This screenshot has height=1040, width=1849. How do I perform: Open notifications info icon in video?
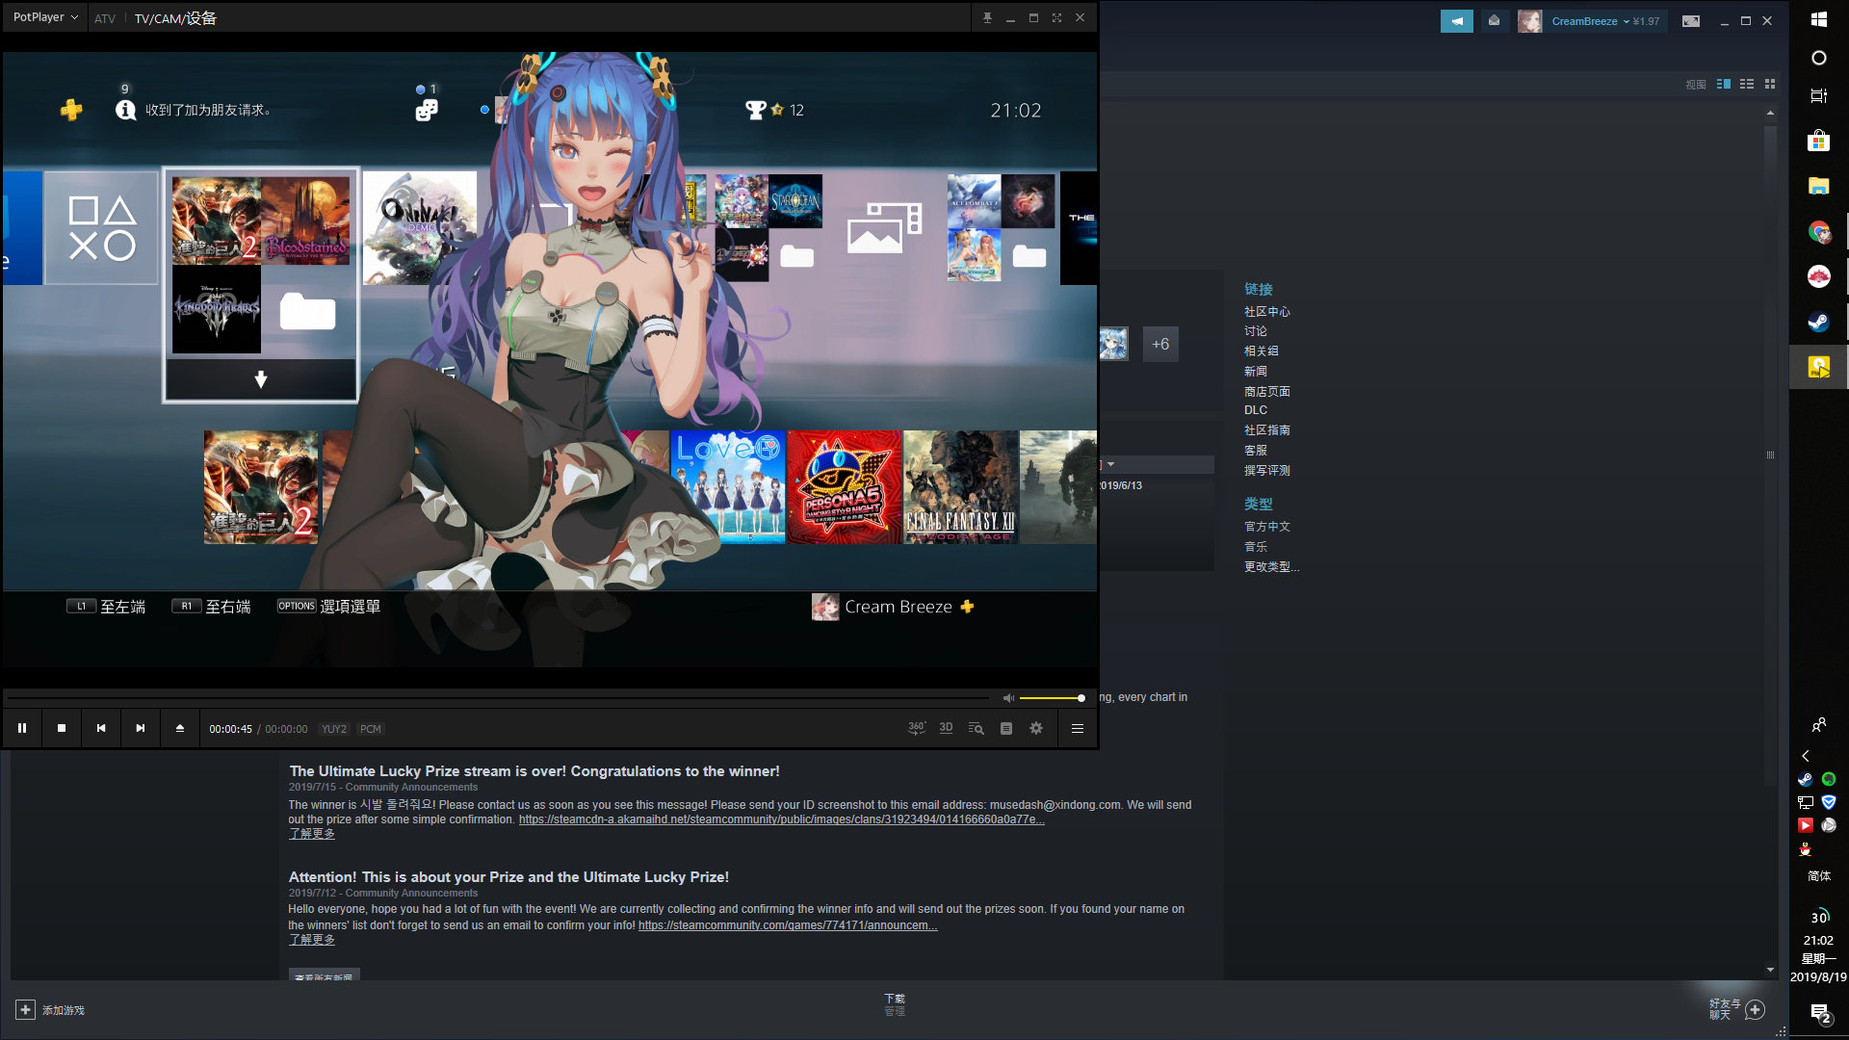click(125, 110)
